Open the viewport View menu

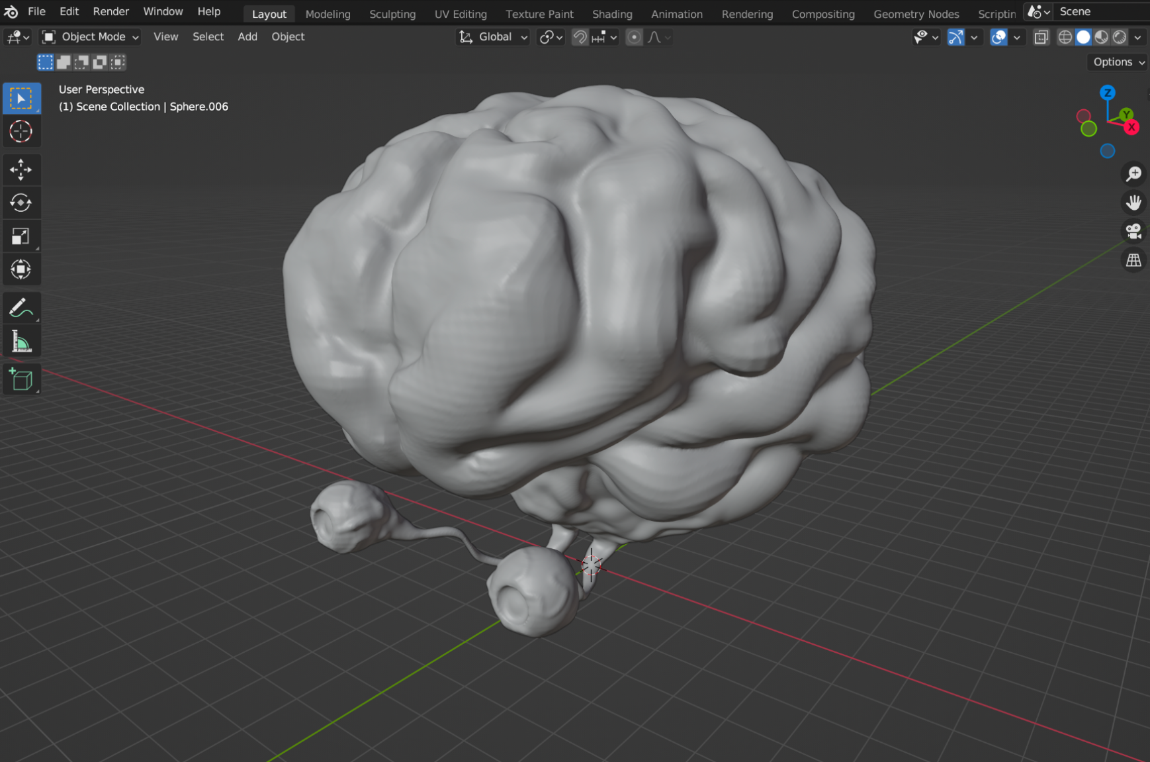[165, 37]
